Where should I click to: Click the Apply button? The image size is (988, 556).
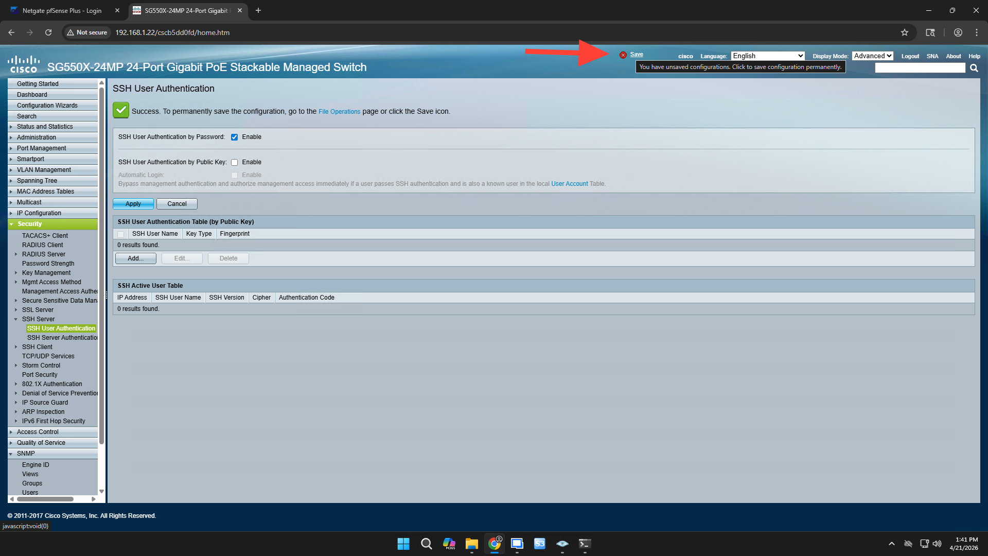[x=133, y=204]
